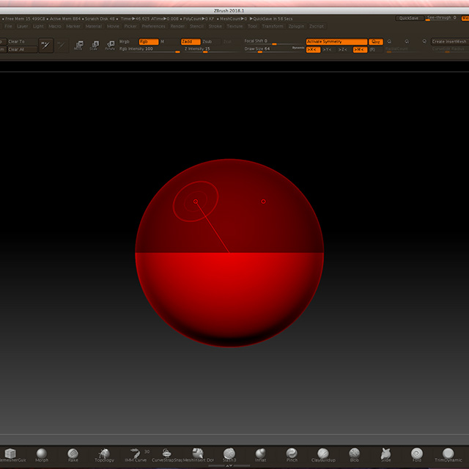This screenshot has width=469, height=469.
Task: Select the ClayBuildup brush
Action: 323,454
